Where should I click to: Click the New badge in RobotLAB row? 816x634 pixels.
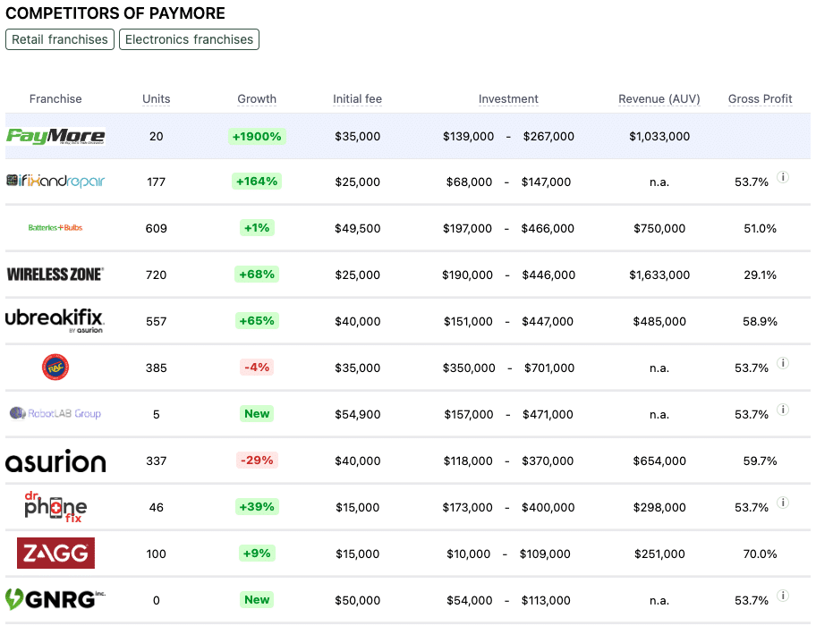pyautogui.click(x=257, y=413)
